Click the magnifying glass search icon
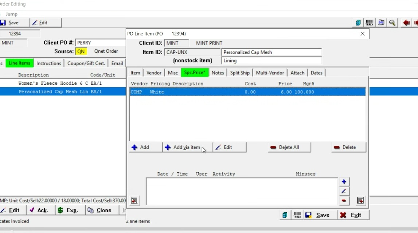Viewport: 418px width, 233px height. [392, 23]
